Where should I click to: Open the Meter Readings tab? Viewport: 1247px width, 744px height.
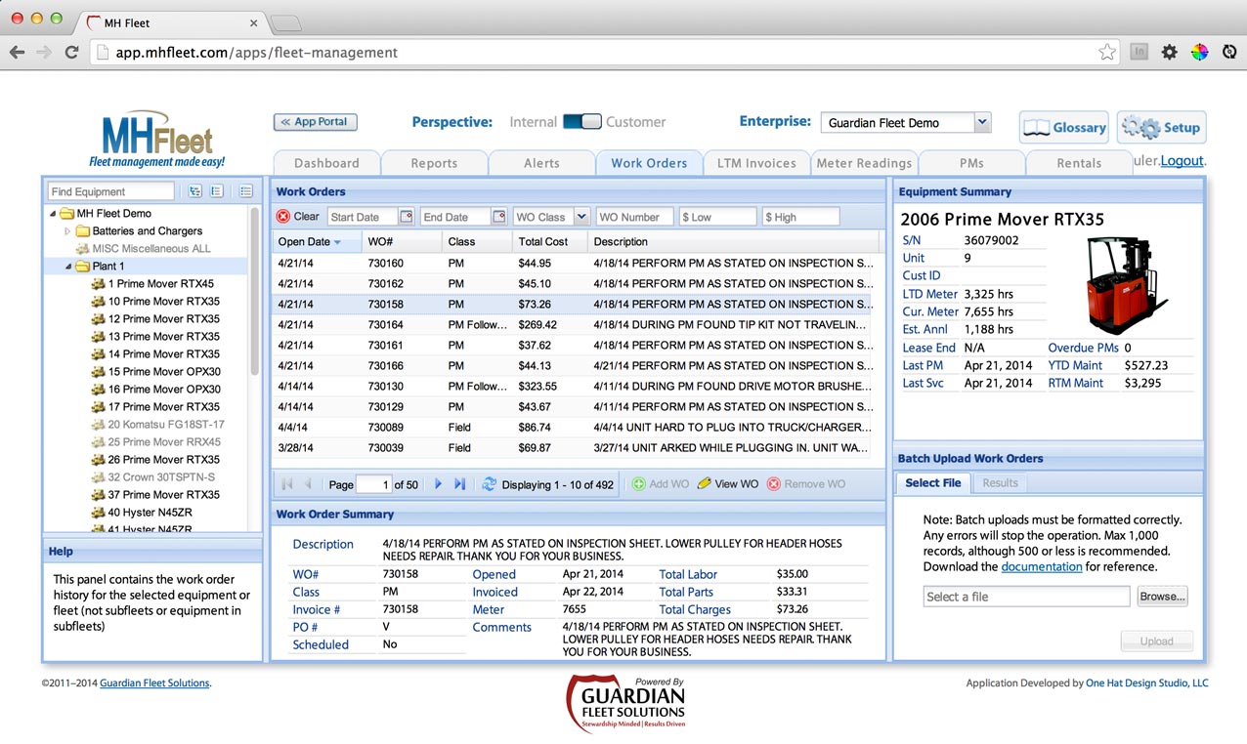864,163
